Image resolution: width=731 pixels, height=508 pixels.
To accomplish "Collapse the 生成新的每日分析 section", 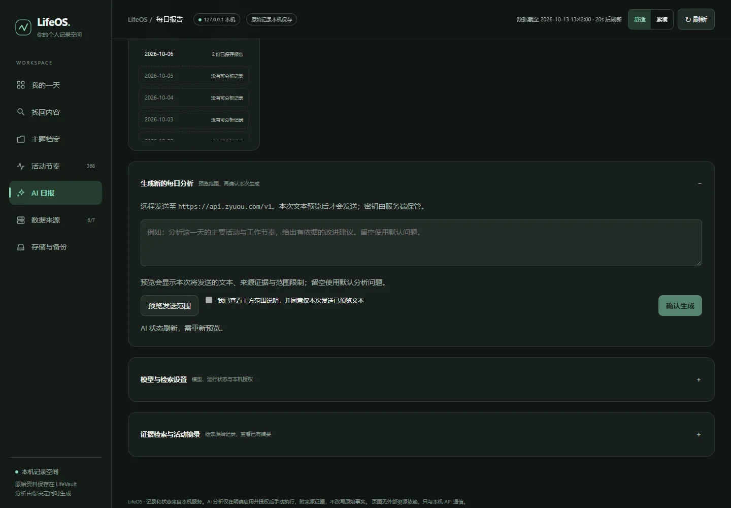I will click(x=699, y=183).
